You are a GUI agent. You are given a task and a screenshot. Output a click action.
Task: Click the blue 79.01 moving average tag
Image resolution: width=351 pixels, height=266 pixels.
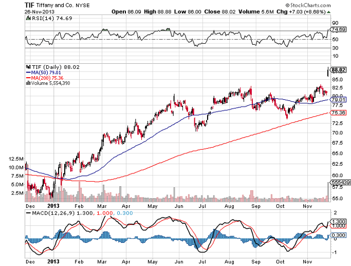click(338, 99)
